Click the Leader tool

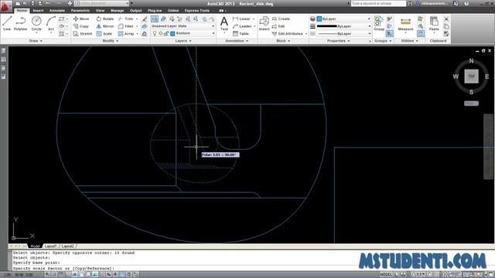click(242, 26)
